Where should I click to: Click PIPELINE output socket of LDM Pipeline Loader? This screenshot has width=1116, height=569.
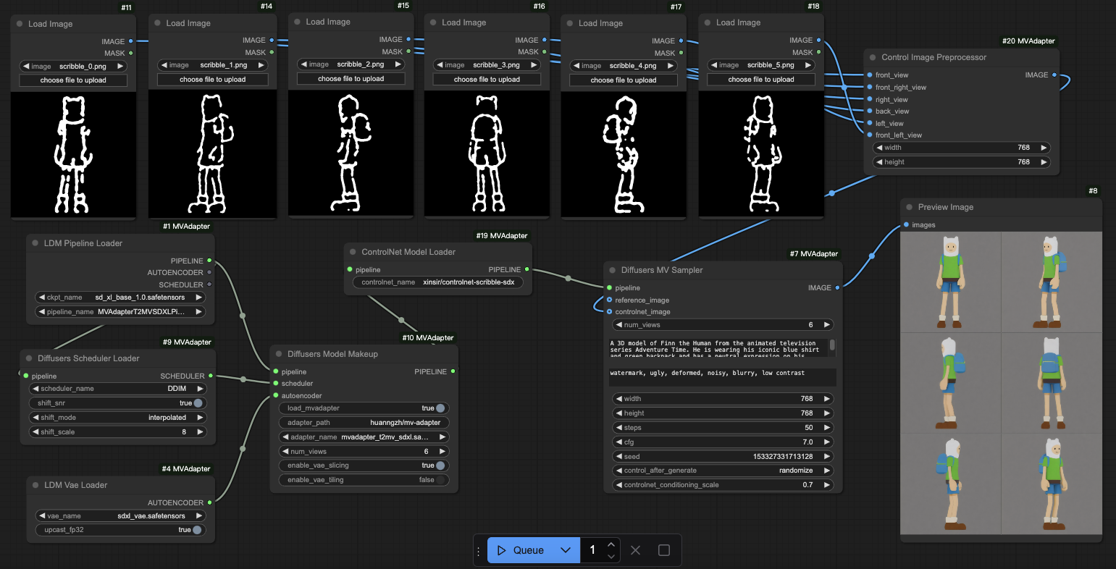coord(209,261)
